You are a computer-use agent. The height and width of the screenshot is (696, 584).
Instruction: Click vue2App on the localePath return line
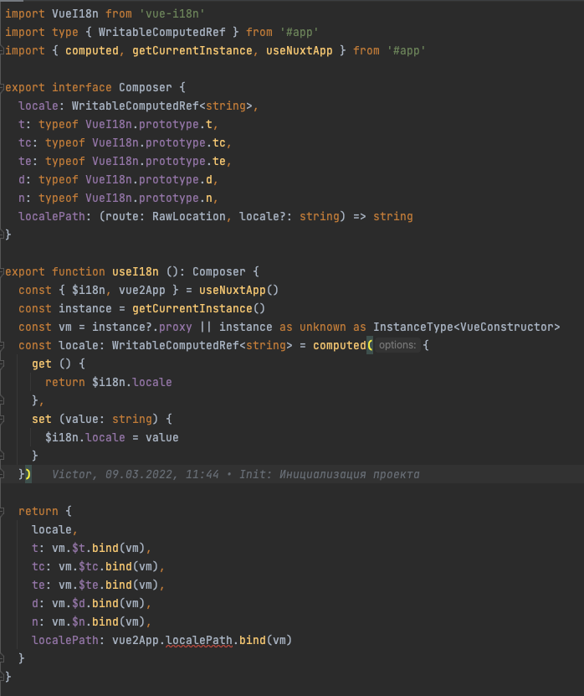coord(136,640)
